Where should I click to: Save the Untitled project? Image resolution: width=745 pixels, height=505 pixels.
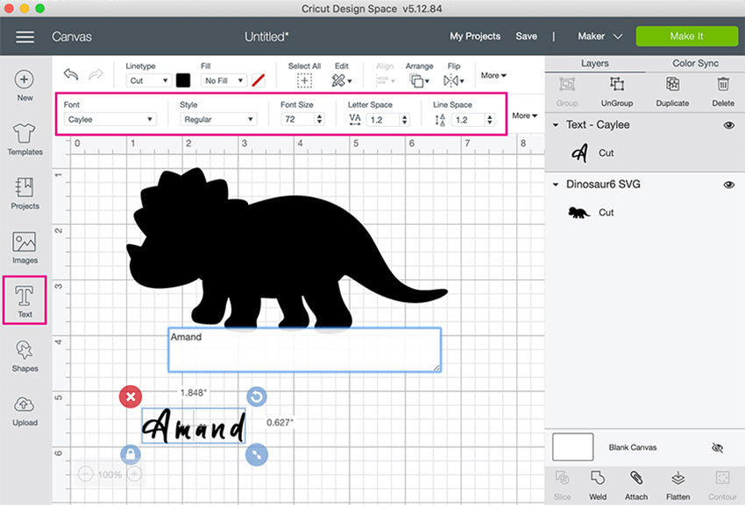coord(527,37)
